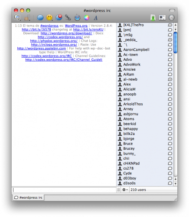Select user Brucey in the list
The image size is (189, 217).
click(145, 148)
